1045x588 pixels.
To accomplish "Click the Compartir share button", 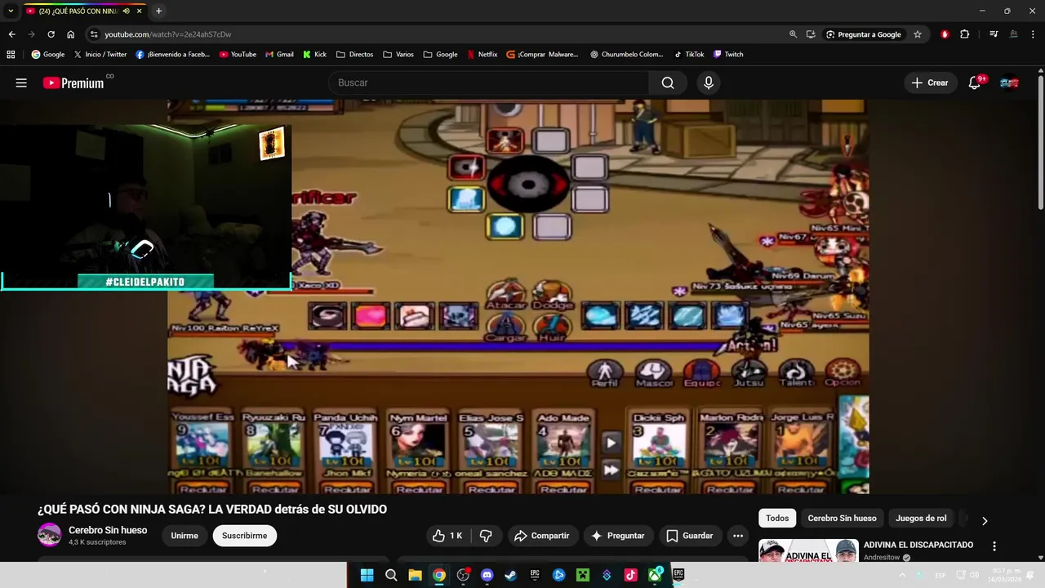I will (x=542, y=536).
